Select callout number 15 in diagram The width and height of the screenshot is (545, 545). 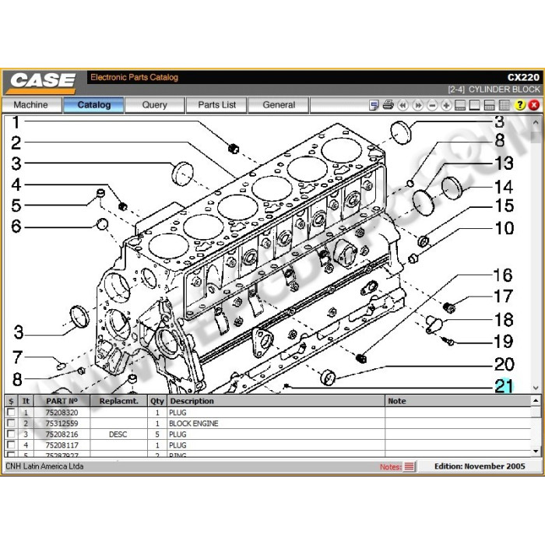click(x=505, y=206)
